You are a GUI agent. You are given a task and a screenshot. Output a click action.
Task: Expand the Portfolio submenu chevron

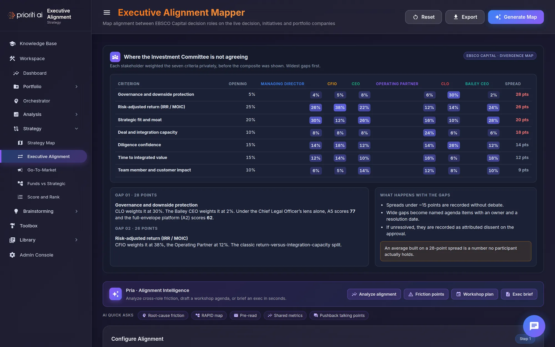[76, 87]
